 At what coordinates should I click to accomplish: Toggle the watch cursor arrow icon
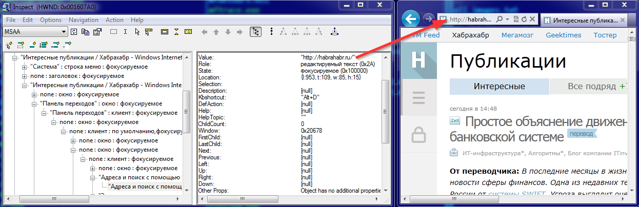pos(137,32)
